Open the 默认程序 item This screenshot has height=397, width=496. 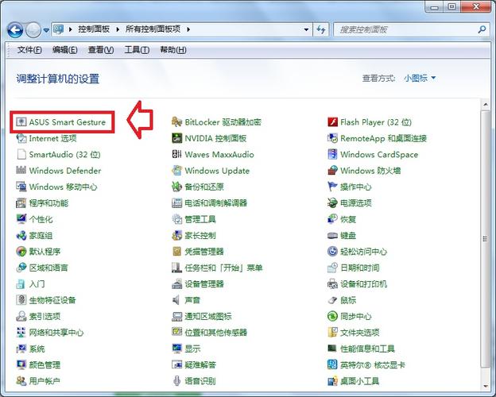(x=38, y=251)
